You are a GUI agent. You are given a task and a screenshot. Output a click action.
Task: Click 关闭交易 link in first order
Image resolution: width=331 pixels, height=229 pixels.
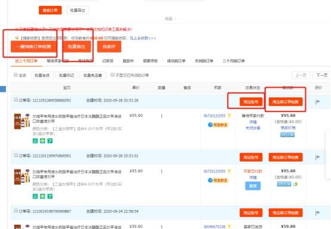(x=253, y=128)
